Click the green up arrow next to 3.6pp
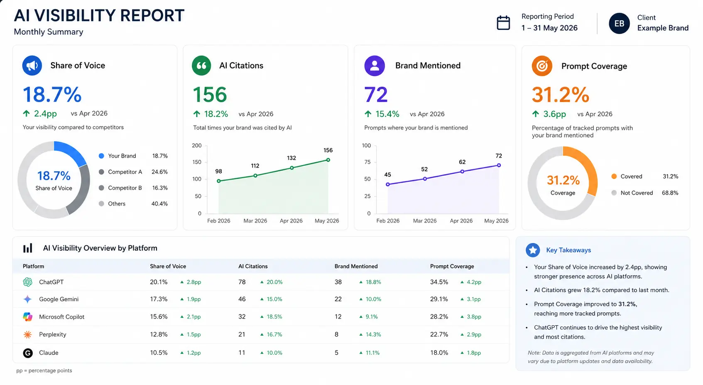Viewport: 703px width, 385px height. click(536, 114)
